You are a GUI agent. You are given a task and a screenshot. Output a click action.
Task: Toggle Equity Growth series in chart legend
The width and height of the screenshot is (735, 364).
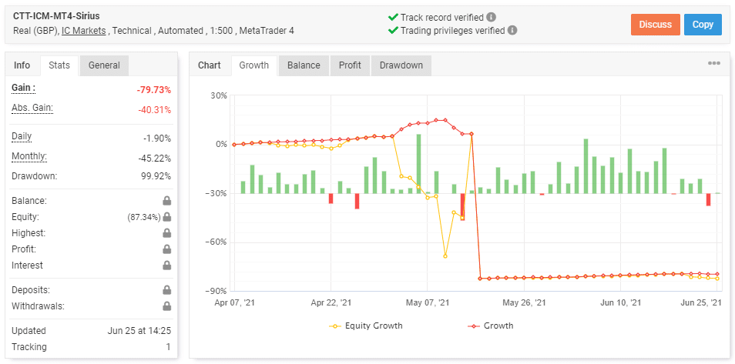(x=365, y=326)
